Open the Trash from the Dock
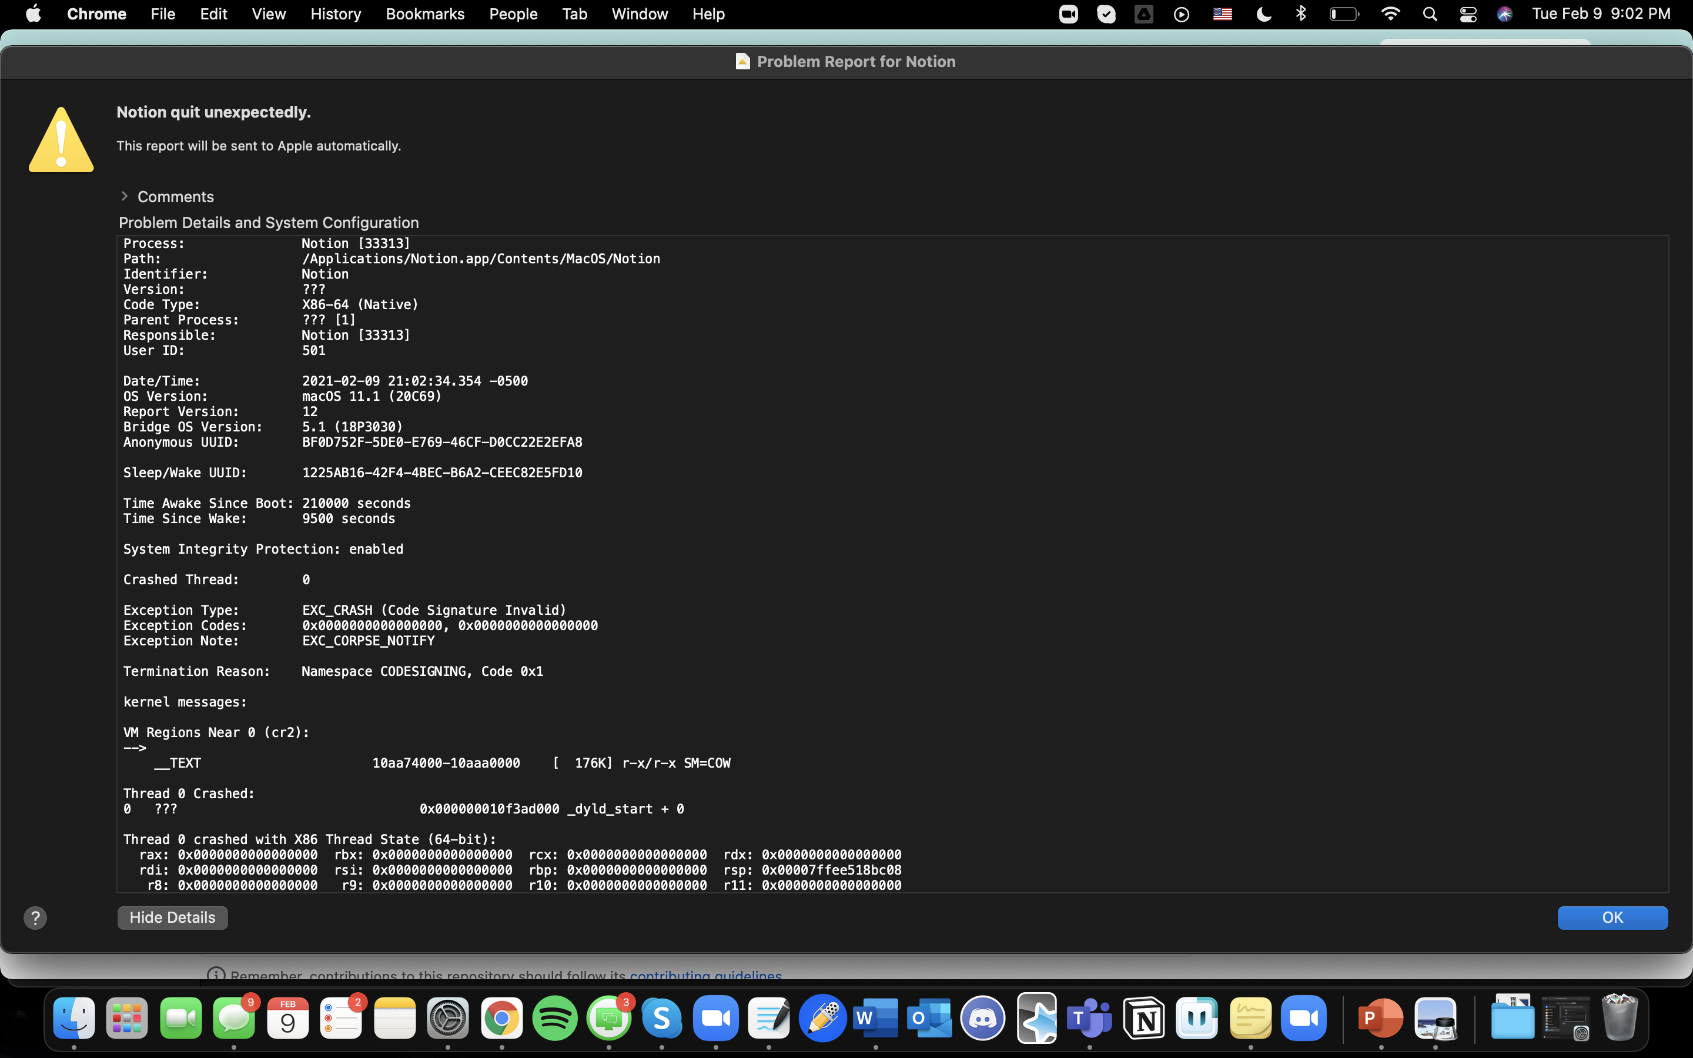 [x=1619, y=1017]
